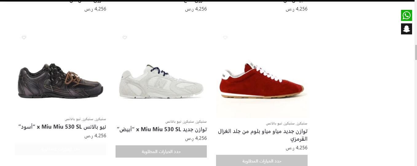The image size is (417, 166).
Task: Open category links above white sneaker title
Action: [x=186, y=121]
